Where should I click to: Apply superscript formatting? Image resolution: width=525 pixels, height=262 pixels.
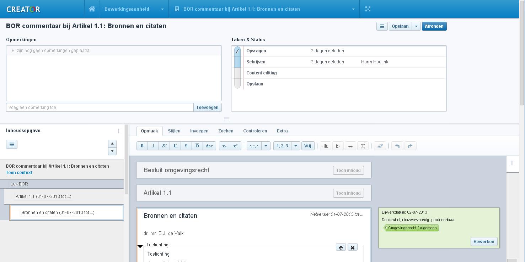235,146
